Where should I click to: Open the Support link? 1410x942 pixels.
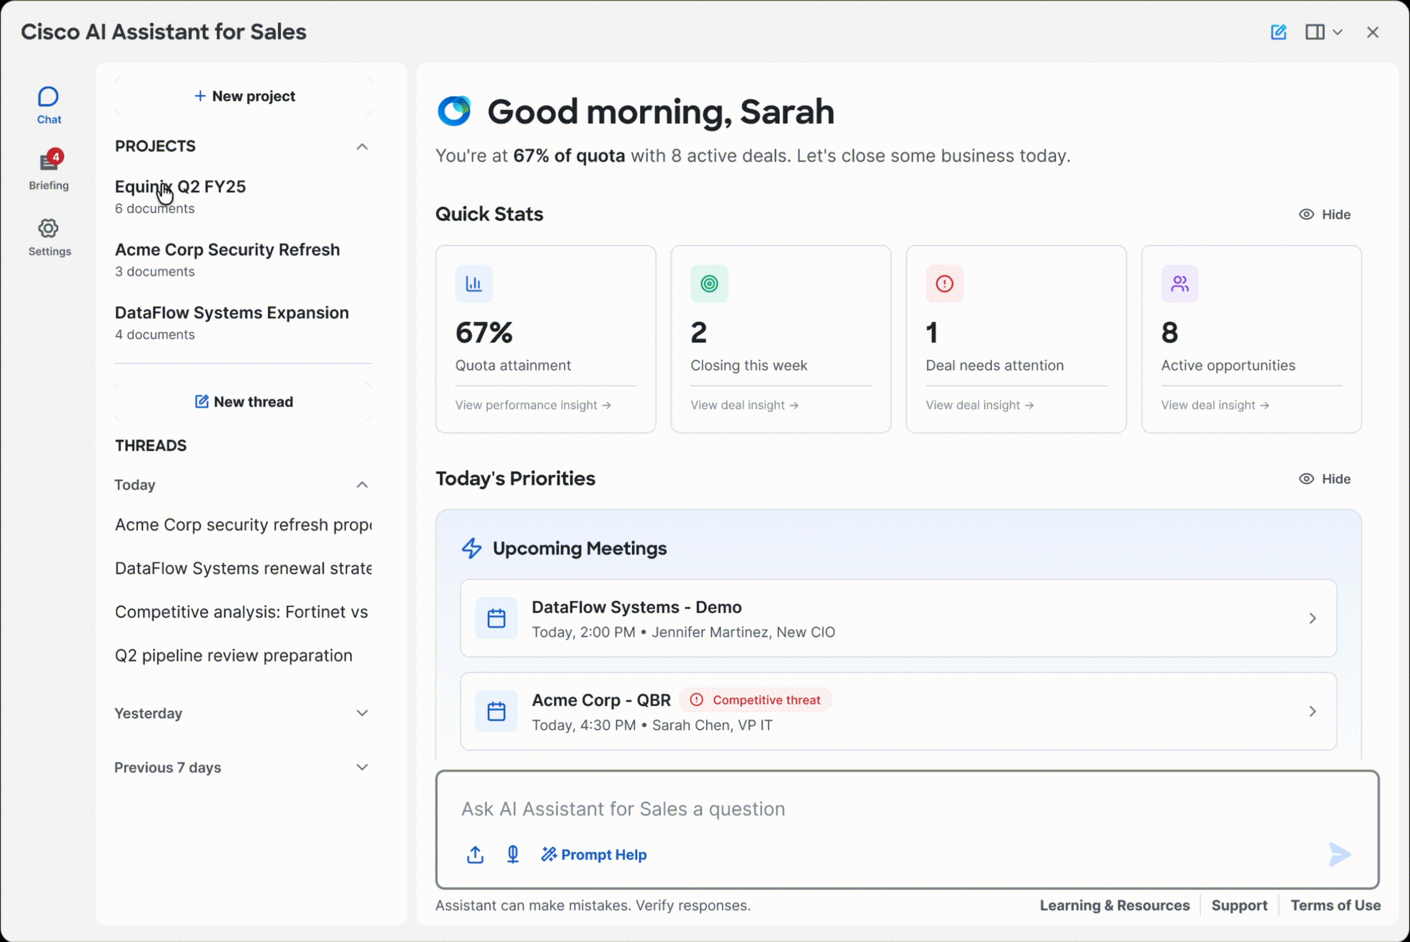pos(1240,905)
